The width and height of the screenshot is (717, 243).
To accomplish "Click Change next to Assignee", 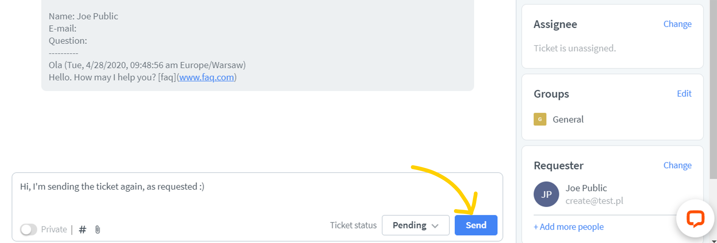I will click(x=677, y=24).
